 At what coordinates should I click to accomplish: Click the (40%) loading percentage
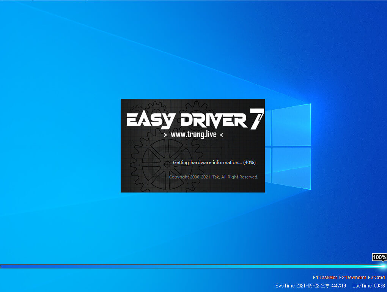click(249, 162)
